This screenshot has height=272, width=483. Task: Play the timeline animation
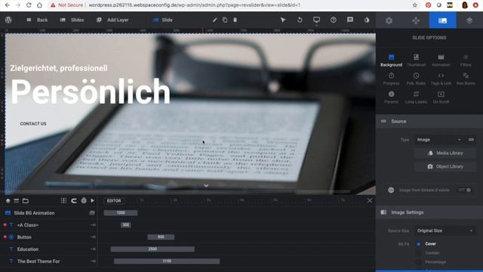click(93, 201)
